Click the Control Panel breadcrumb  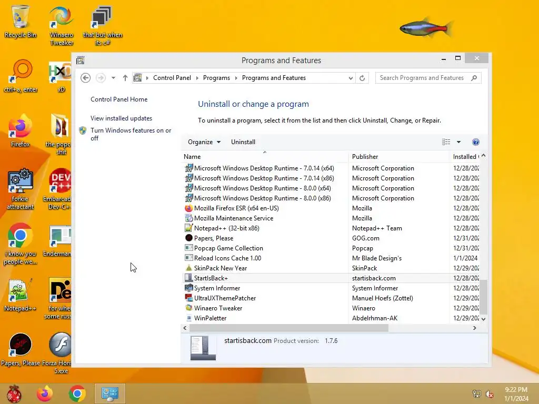172,78
